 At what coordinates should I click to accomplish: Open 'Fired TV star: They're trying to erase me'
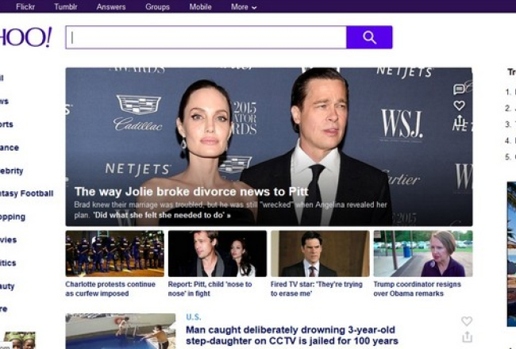pyautogui.click(x=316, y=289)
